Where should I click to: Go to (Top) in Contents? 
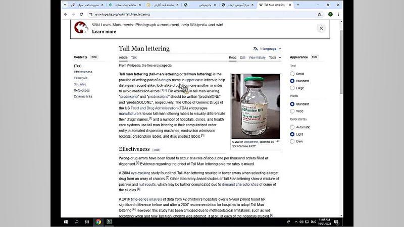click(78, 66)
